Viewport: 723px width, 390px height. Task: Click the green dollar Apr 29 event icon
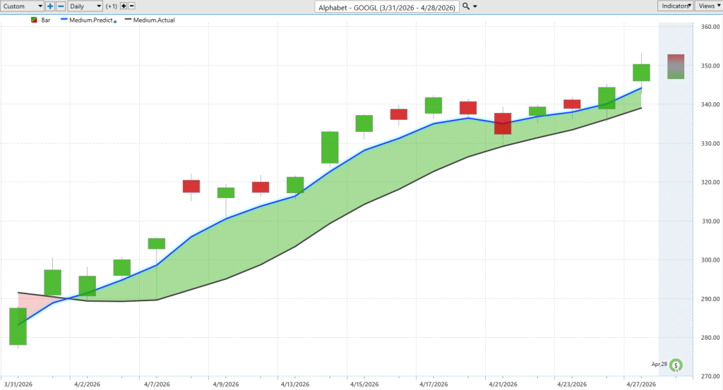pos(676,365)
